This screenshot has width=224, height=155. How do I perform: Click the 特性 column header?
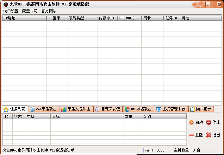(201, 18)
